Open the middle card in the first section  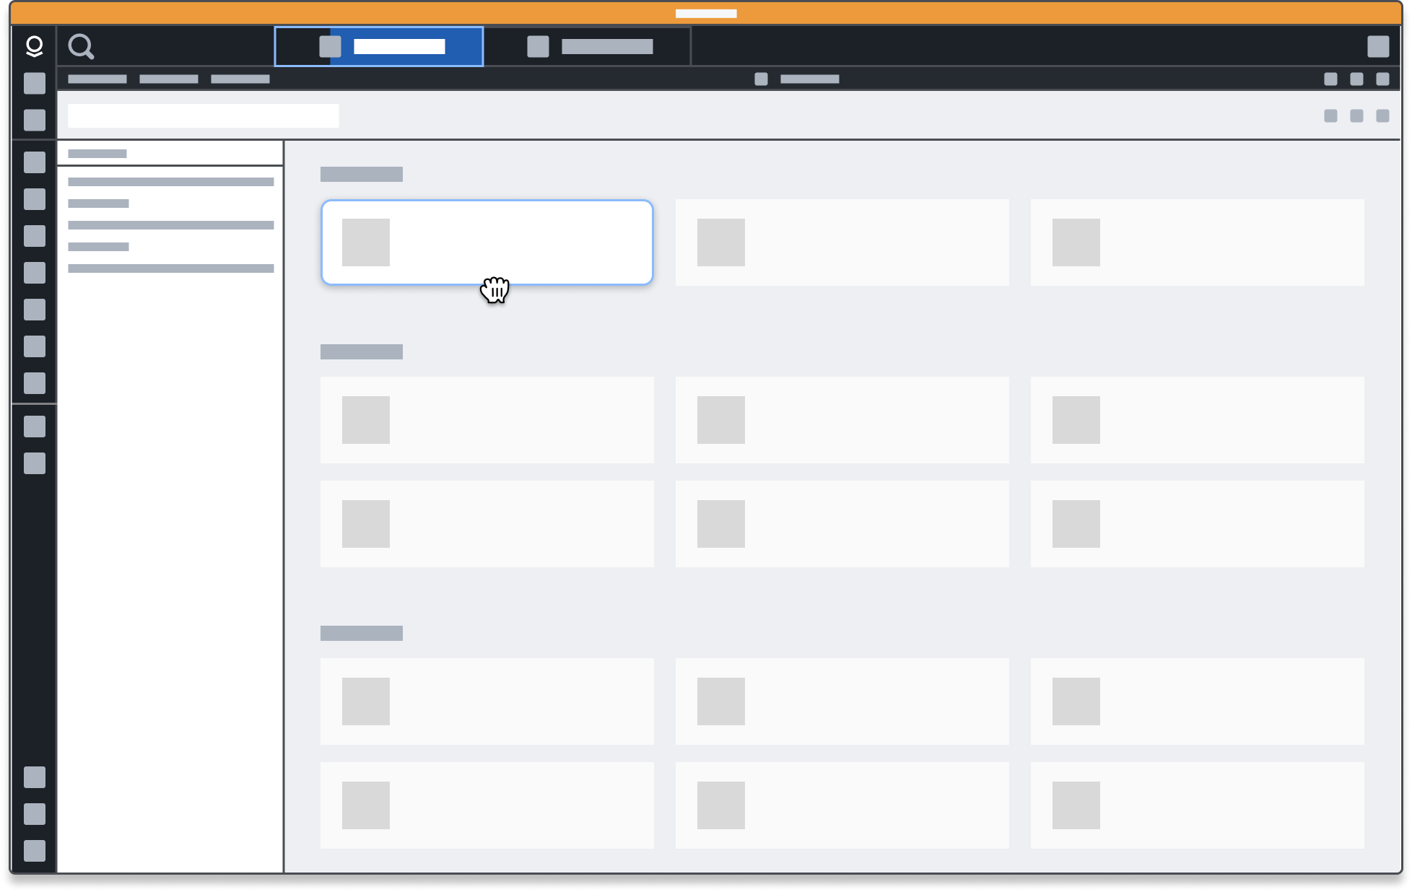point(842,242)
